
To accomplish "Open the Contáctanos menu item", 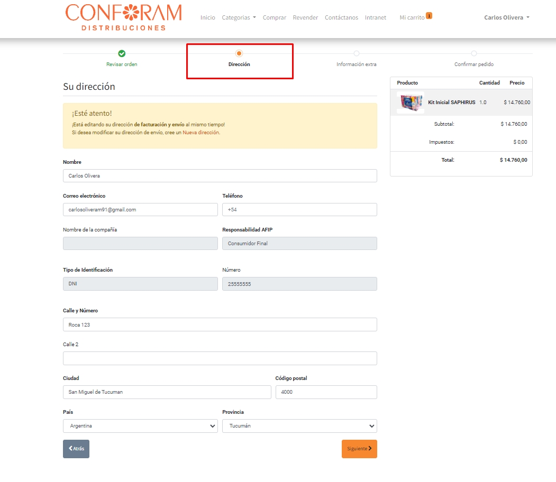I will pyautogui.click(x=341, y=17).
